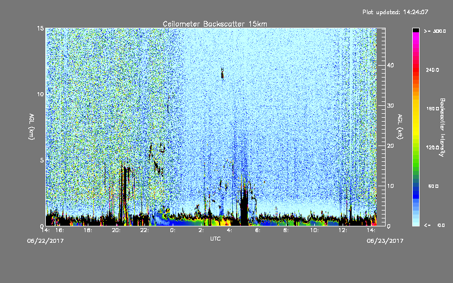This screenshot has height=283, width=453.
Task: Select the "AGL (kft)" right axis label
Action: coord(400,126)
